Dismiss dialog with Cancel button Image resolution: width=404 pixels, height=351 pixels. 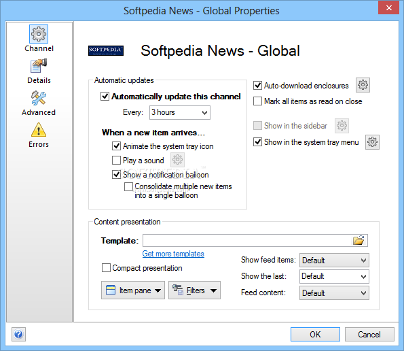(x=369, y=335)
